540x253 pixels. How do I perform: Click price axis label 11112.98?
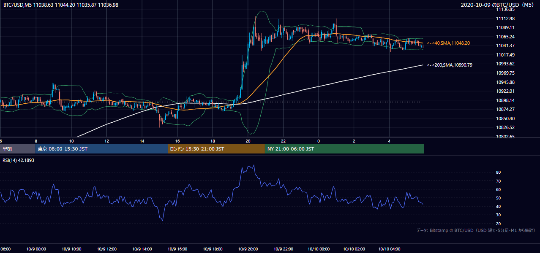(x=505, y=19)
